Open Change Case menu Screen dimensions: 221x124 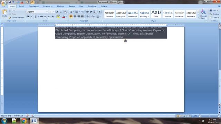tap(53, 17)
